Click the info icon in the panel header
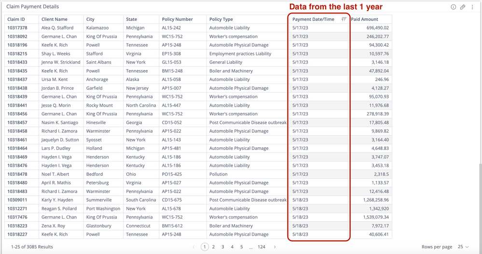482x254 pixels. [453, 7]
